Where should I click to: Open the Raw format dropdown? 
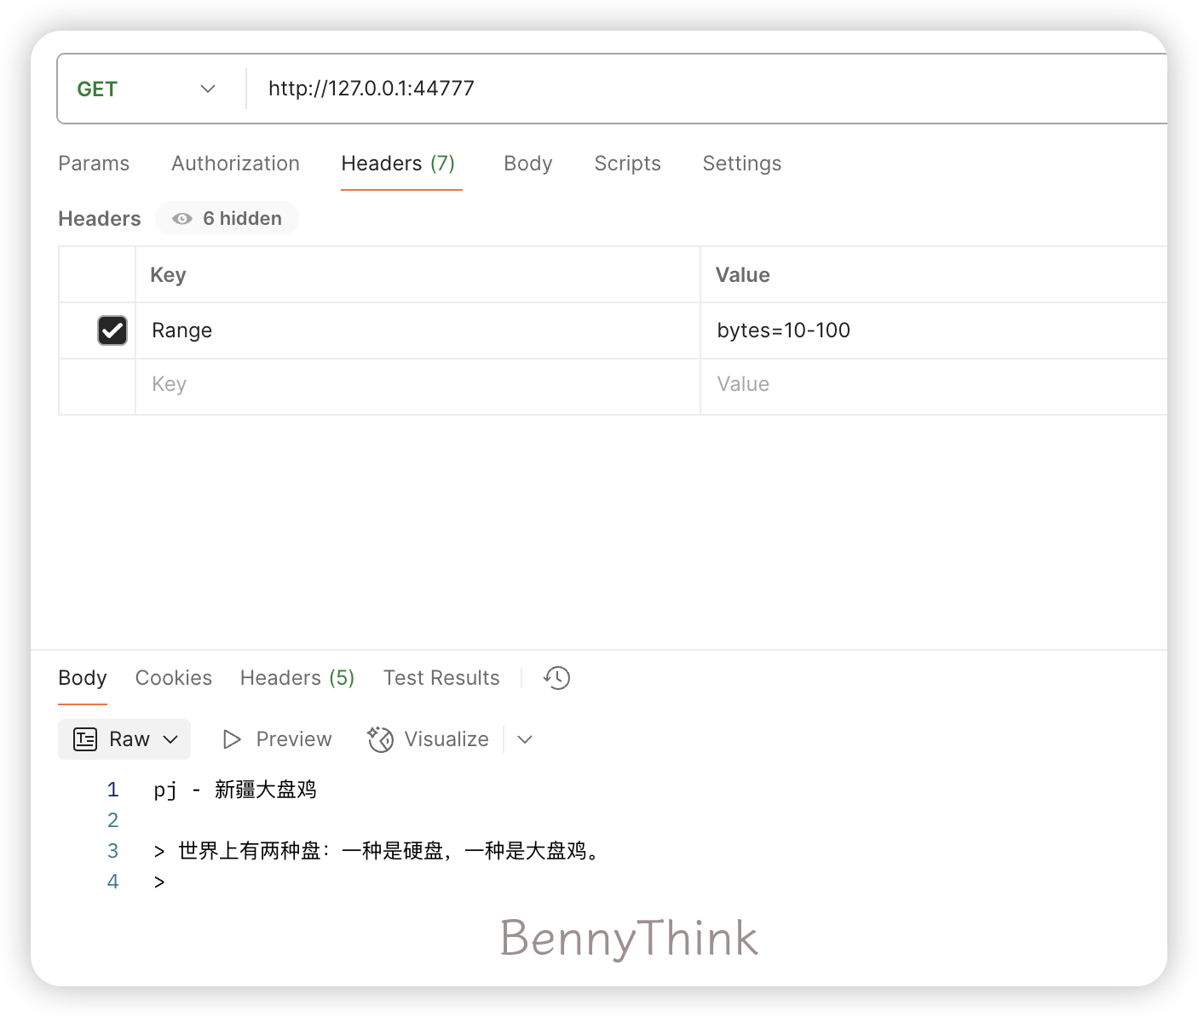124,739
